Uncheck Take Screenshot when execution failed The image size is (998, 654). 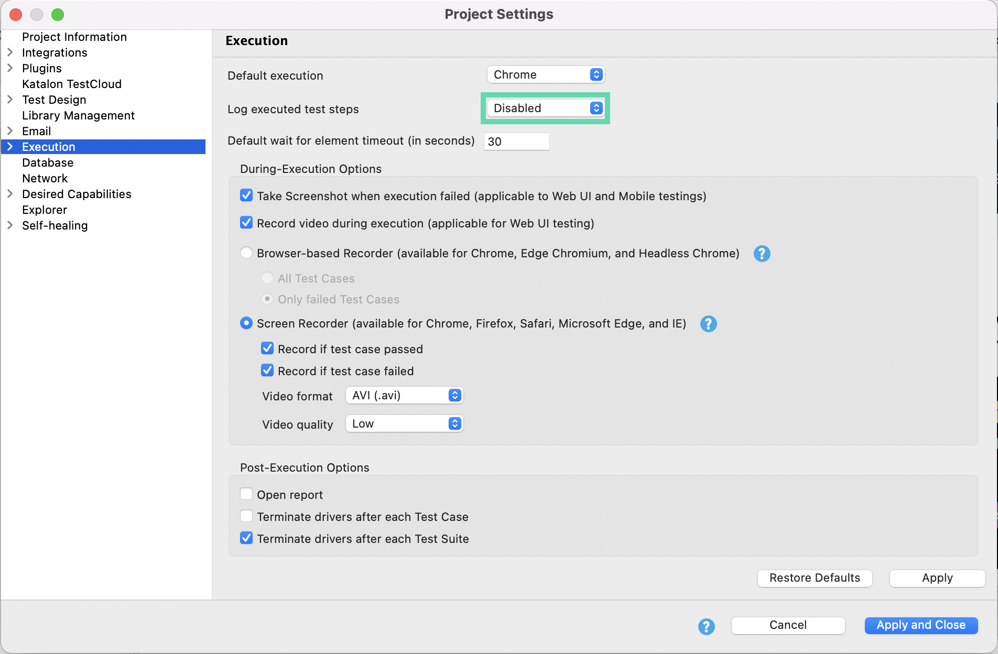[x=246, y=196]
